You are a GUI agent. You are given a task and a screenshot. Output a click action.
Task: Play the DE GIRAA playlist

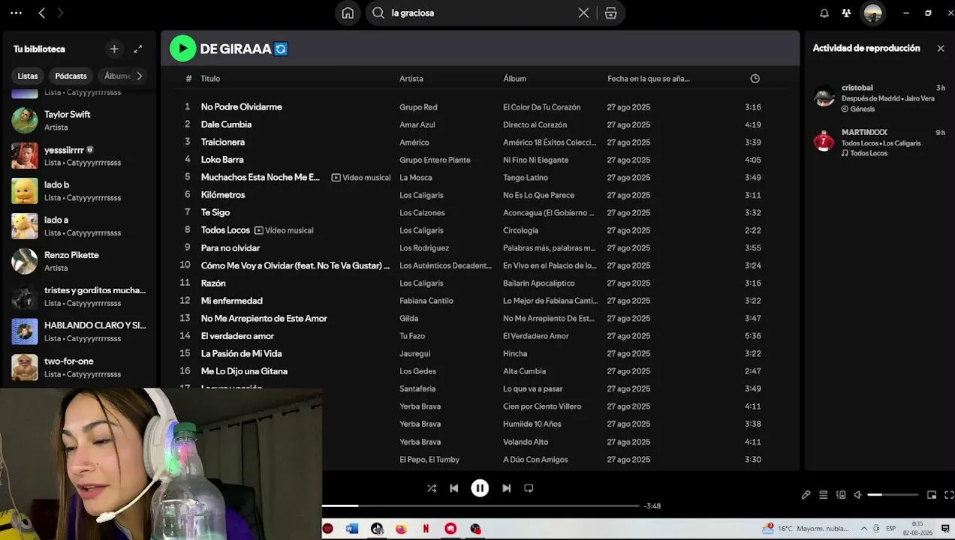click(182, 49)
